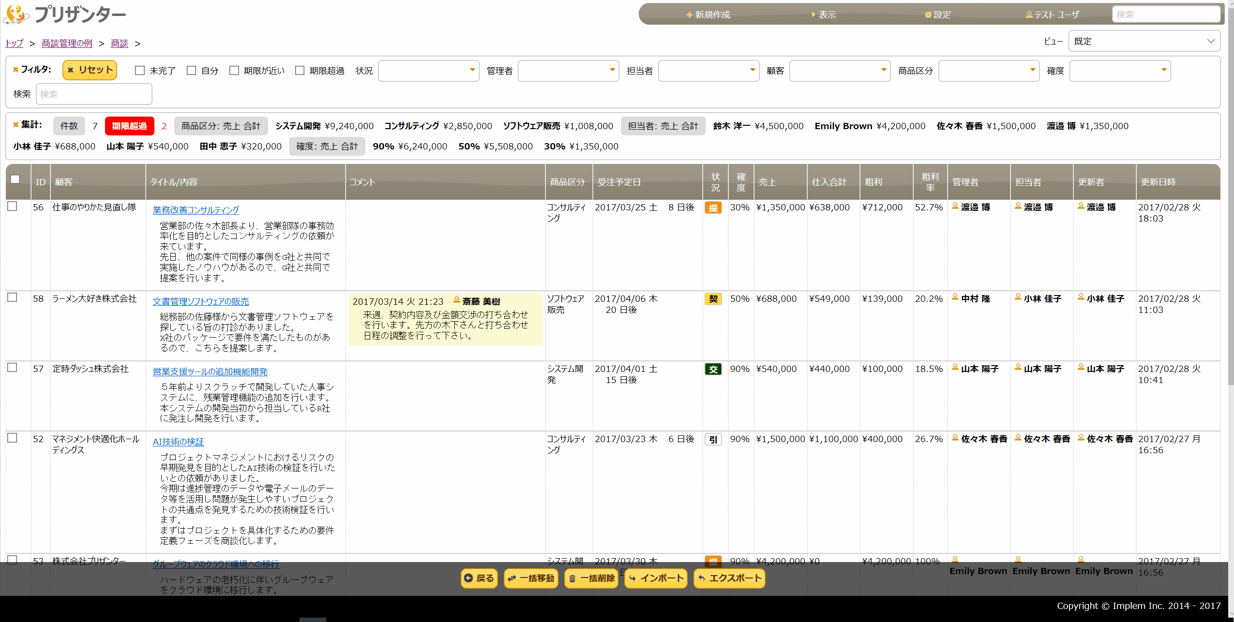
Task: Click the プリザンター logo icon
Action: (16, 15)
